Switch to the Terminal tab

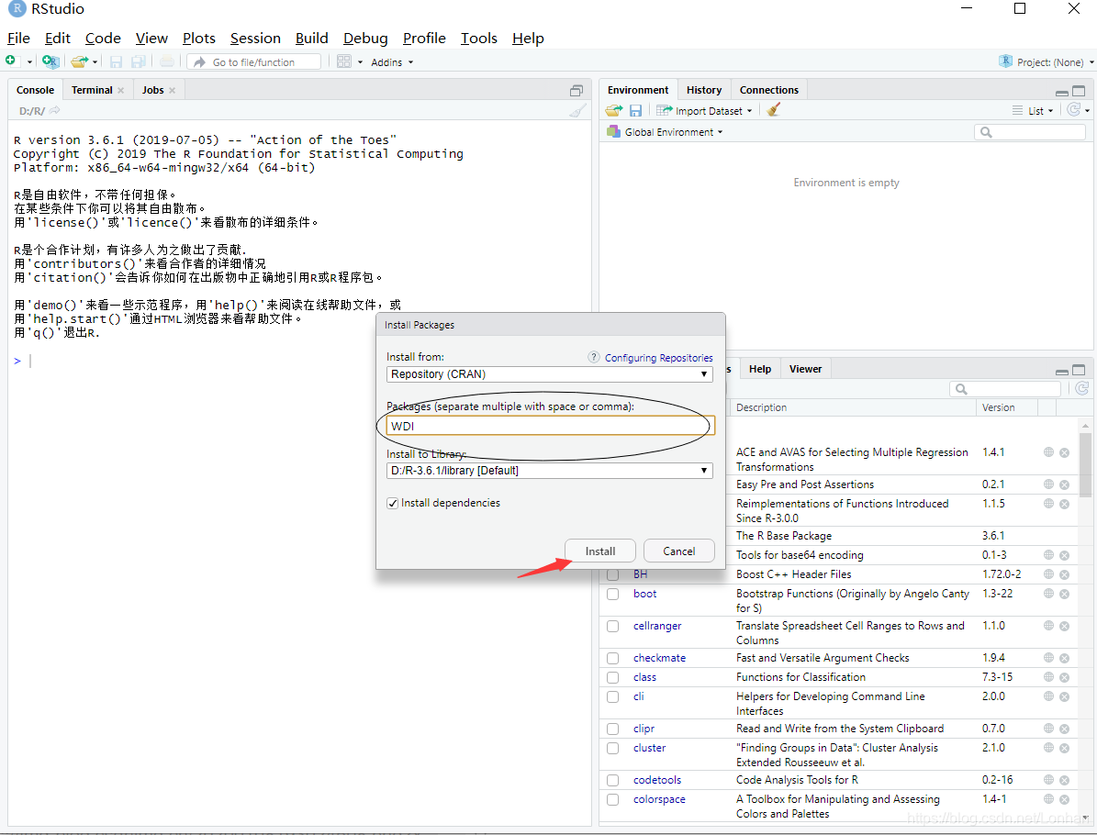92,90
